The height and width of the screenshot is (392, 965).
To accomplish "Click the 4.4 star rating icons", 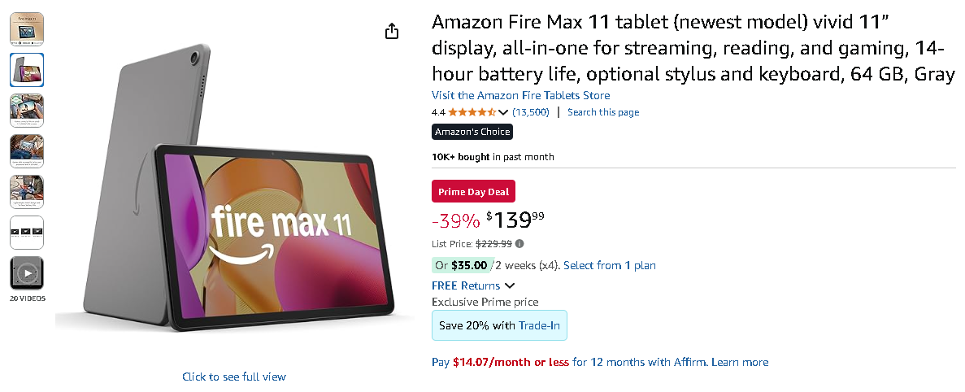I will click(x=472, y=112).
